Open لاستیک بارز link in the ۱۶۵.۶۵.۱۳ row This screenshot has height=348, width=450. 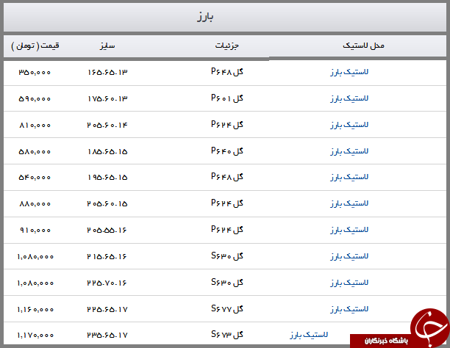(349, 72)
